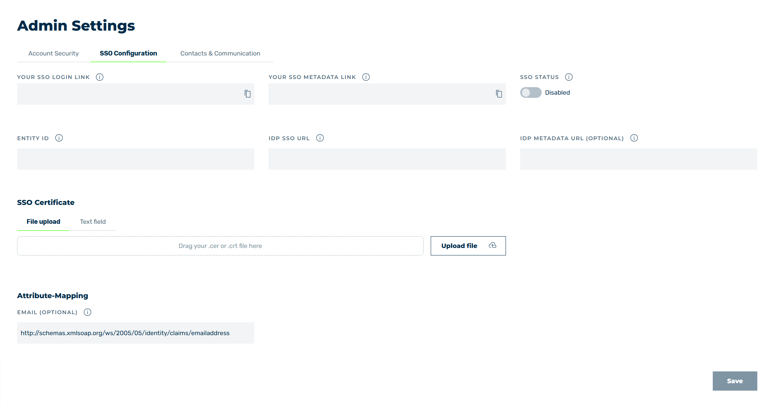This screenshot has height=407, width=773.
Task: Click the Entity ID info icon
Action: point(59,138)
